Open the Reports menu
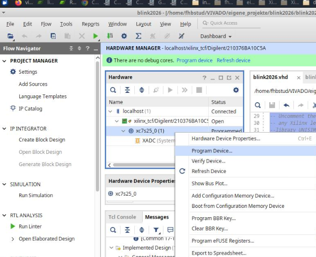The width and height of the screenshot is (316, 257). pyautogui.click(x=90, y=24)
